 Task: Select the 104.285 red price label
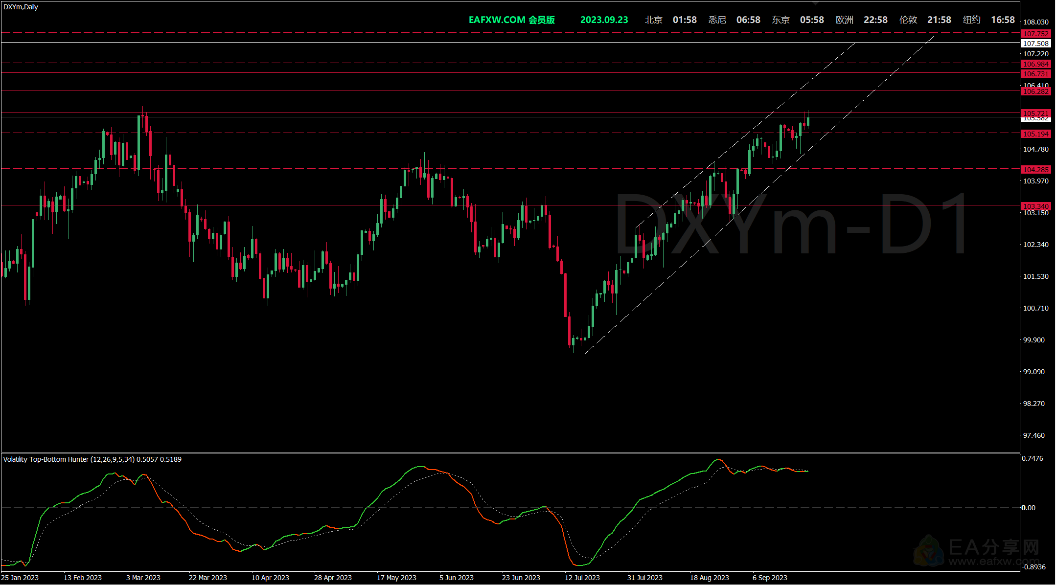1036,170
